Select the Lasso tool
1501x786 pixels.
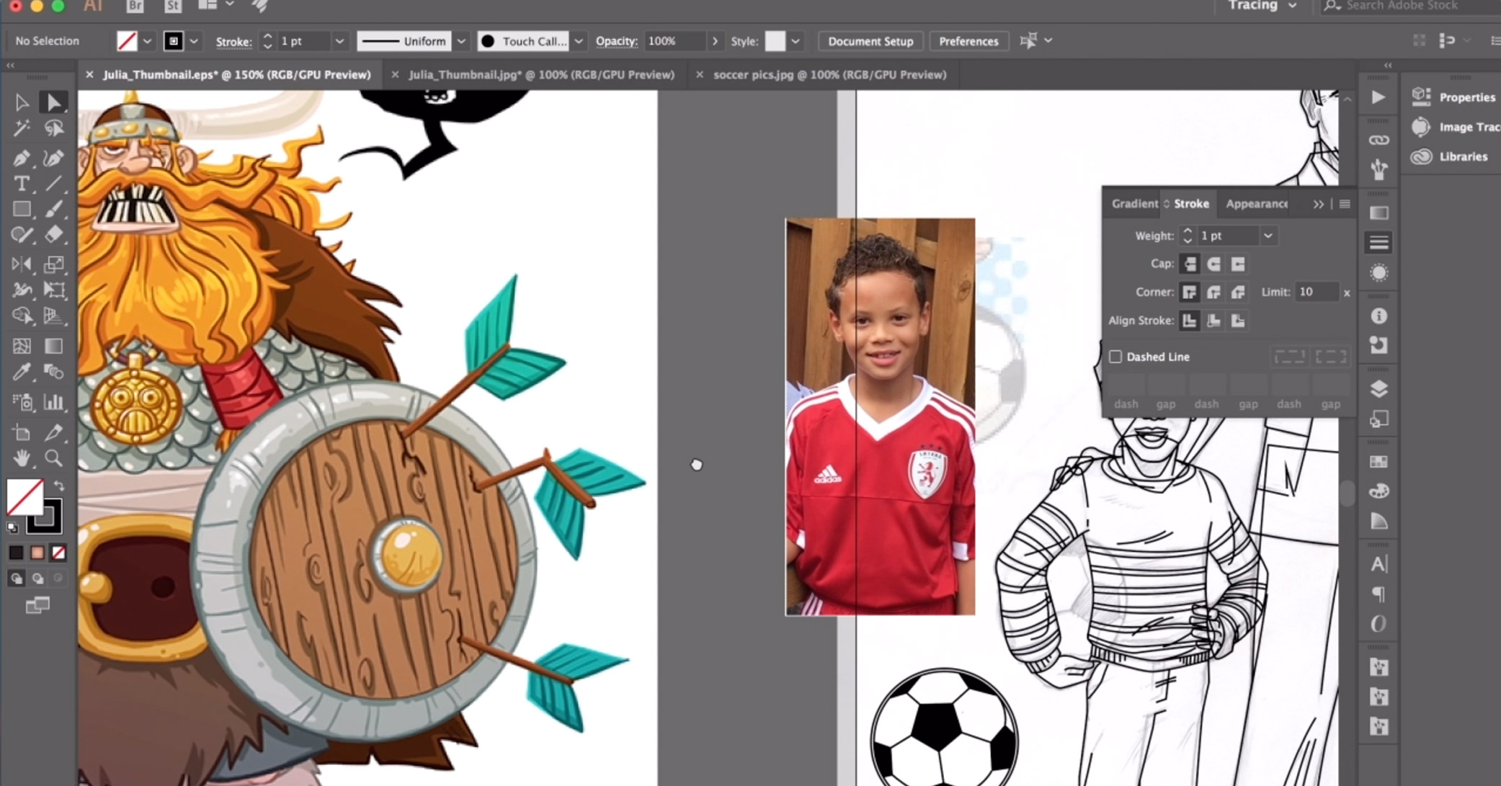(x=53, y=129)
